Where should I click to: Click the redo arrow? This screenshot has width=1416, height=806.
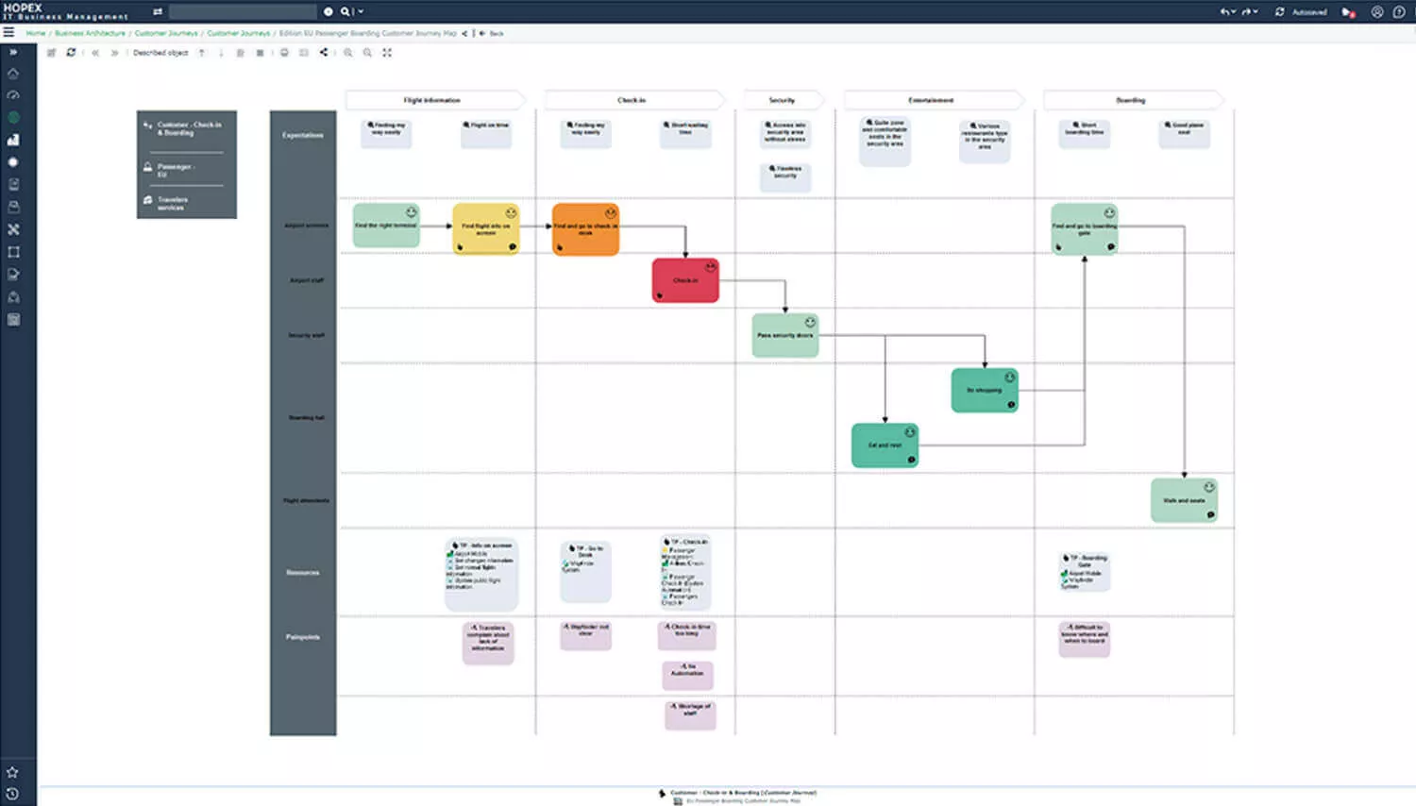click(1246, 11)
